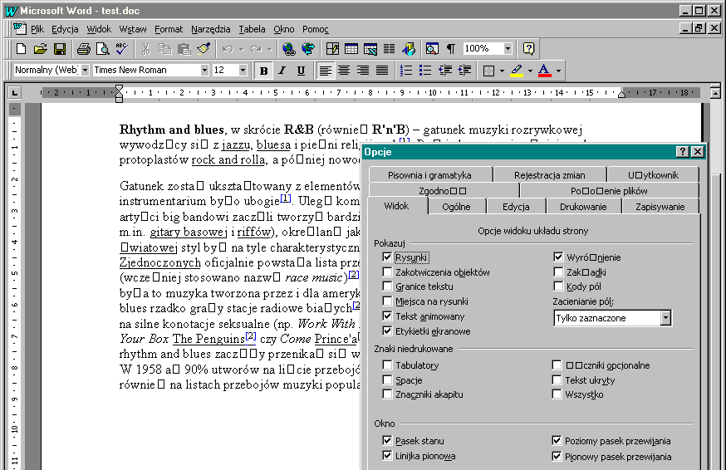Paste from clipboard
Screen dimensions: 726x470
coord(184,49)
